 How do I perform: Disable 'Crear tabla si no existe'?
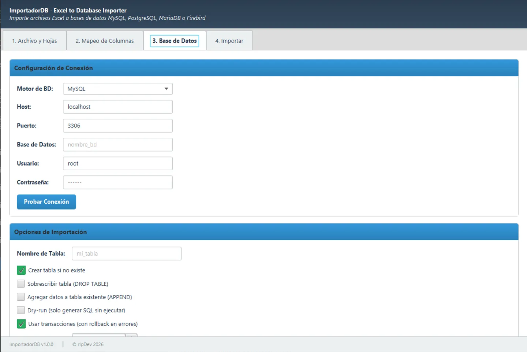point(21,270)
